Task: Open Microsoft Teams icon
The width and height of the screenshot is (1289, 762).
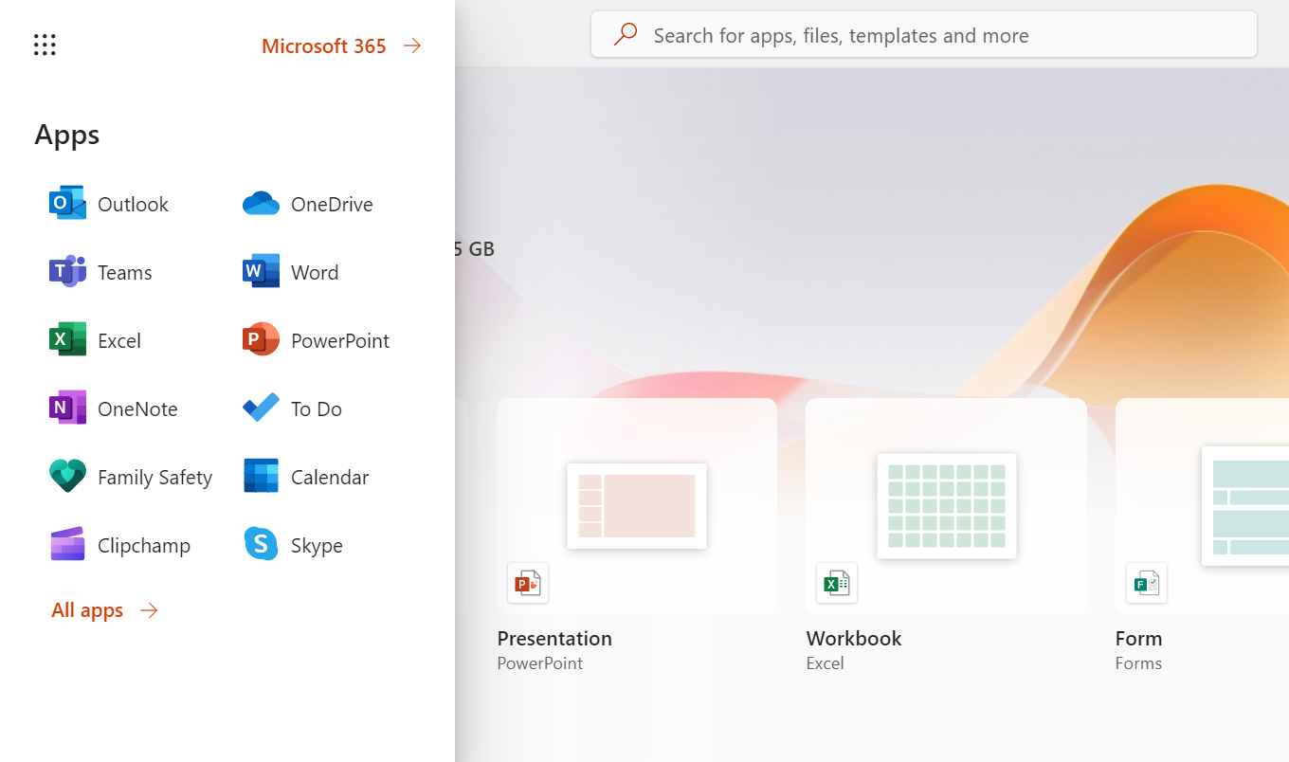Action: point(67,272)
